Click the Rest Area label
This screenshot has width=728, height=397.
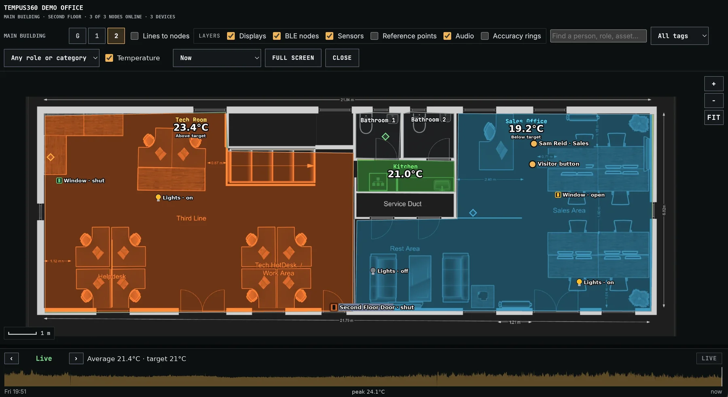[x=405, y=249]
